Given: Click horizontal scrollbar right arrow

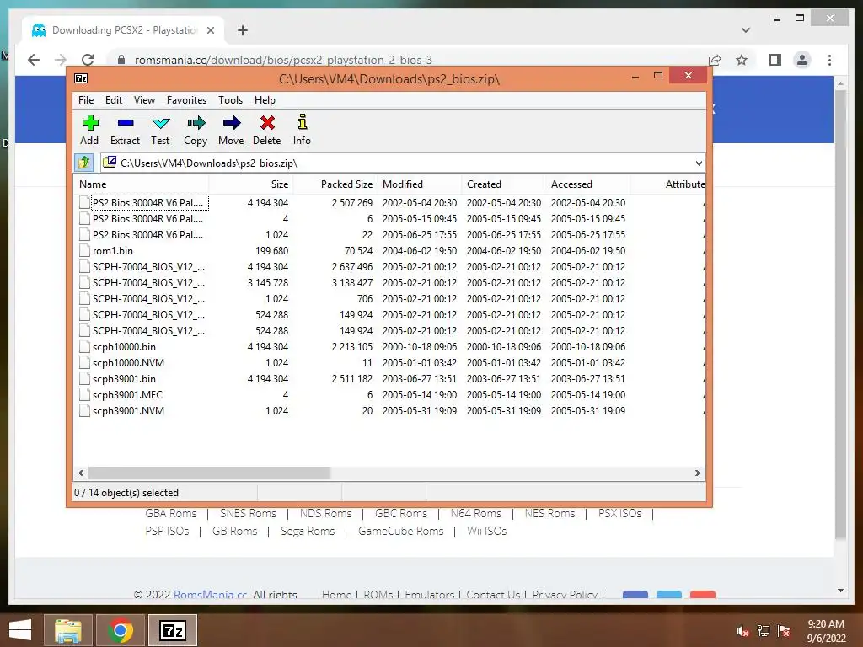Looking at the screenshot, I should 698,473.
